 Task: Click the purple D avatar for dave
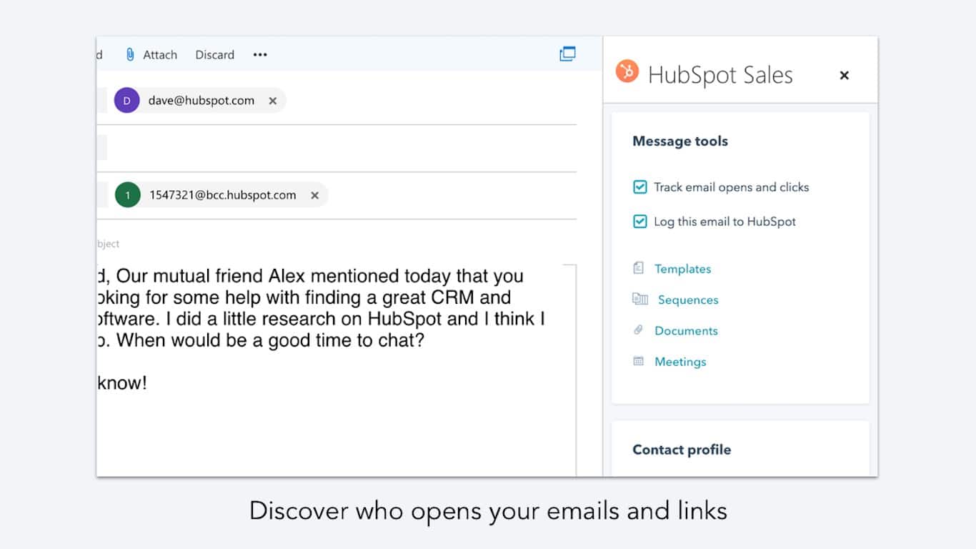tap(126, 101)
